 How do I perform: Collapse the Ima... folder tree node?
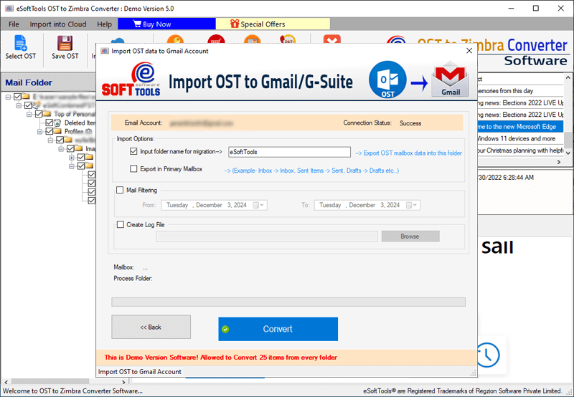(61, 148)
